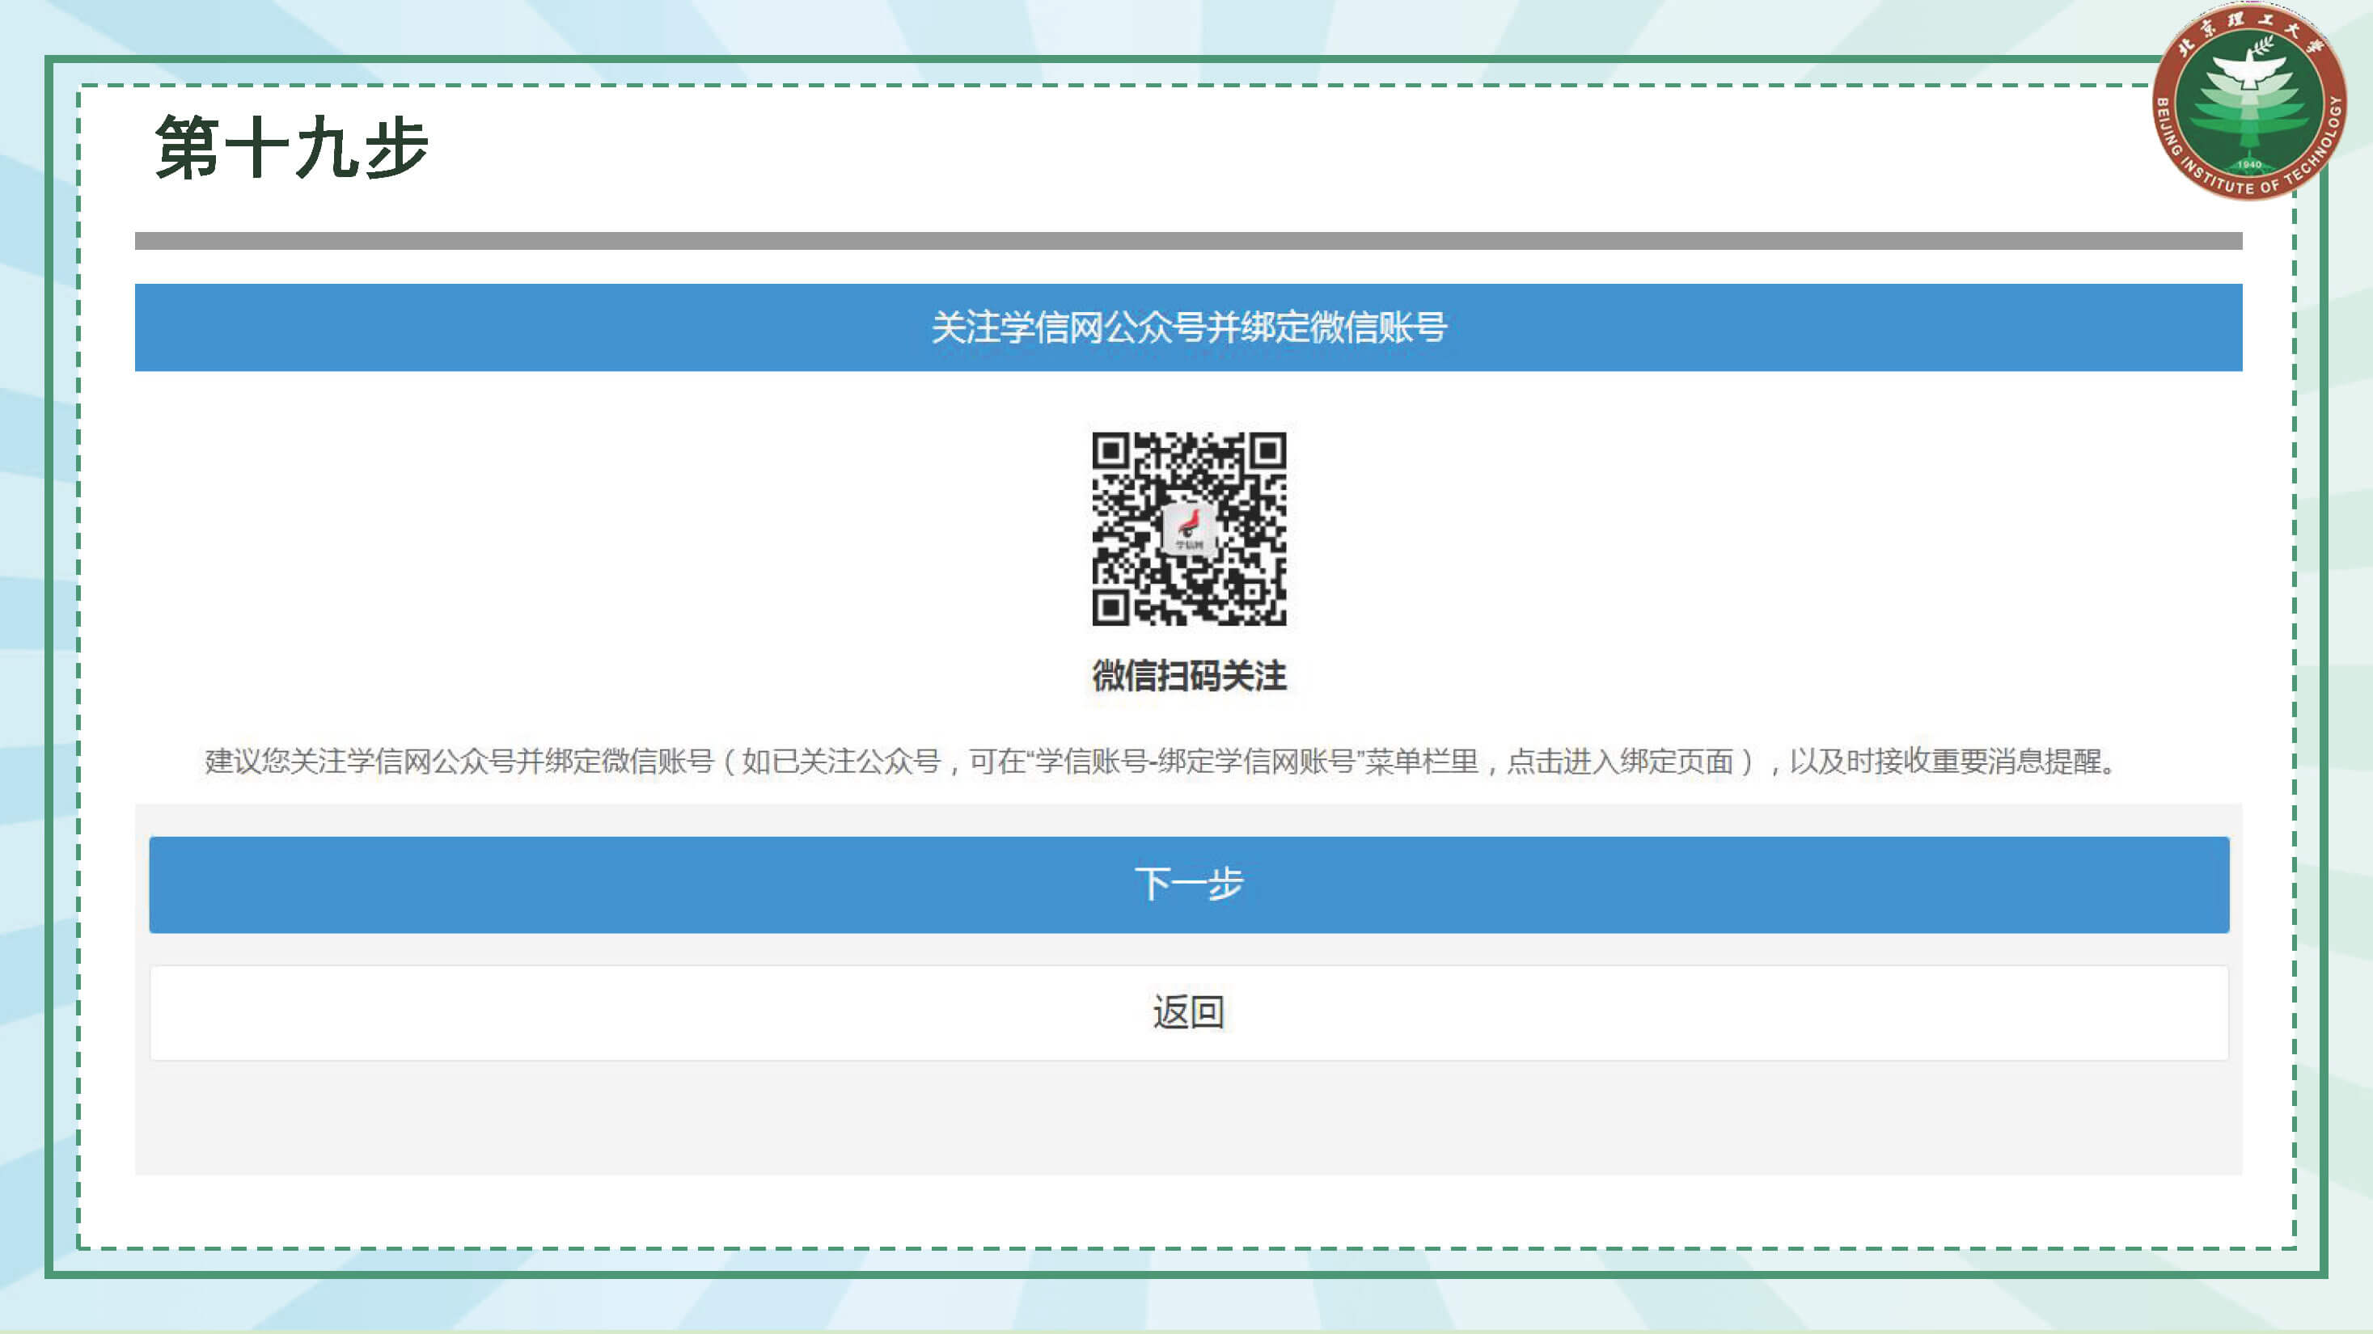Click the blue 下一步 button
This screenshot has width=2373, height=1334.
(x=1188, y=884)
